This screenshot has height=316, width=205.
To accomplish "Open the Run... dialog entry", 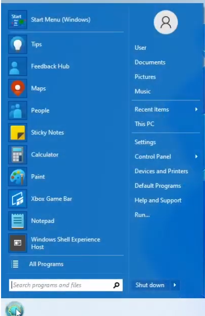I will click(142, 215).
